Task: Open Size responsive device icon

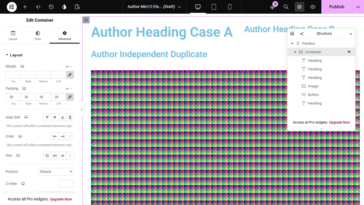Action: point(18,155)
